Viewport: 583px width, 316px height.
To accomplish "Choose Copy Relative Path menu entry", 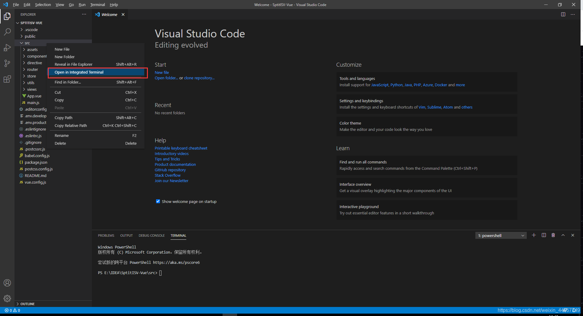I will point(96,125).
